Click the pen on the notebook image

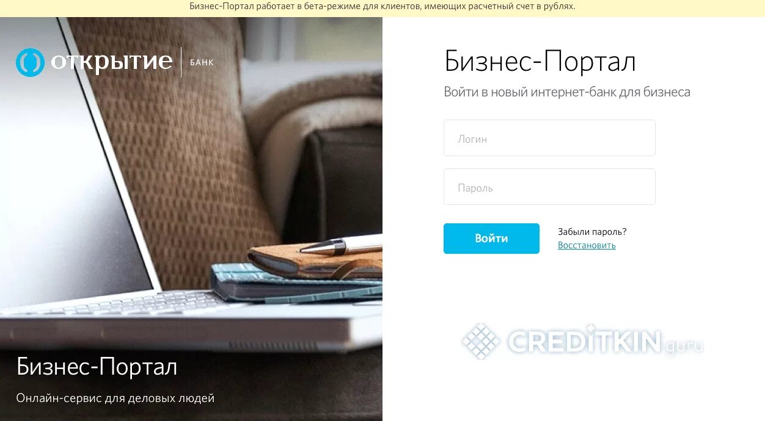pos(341,245)
